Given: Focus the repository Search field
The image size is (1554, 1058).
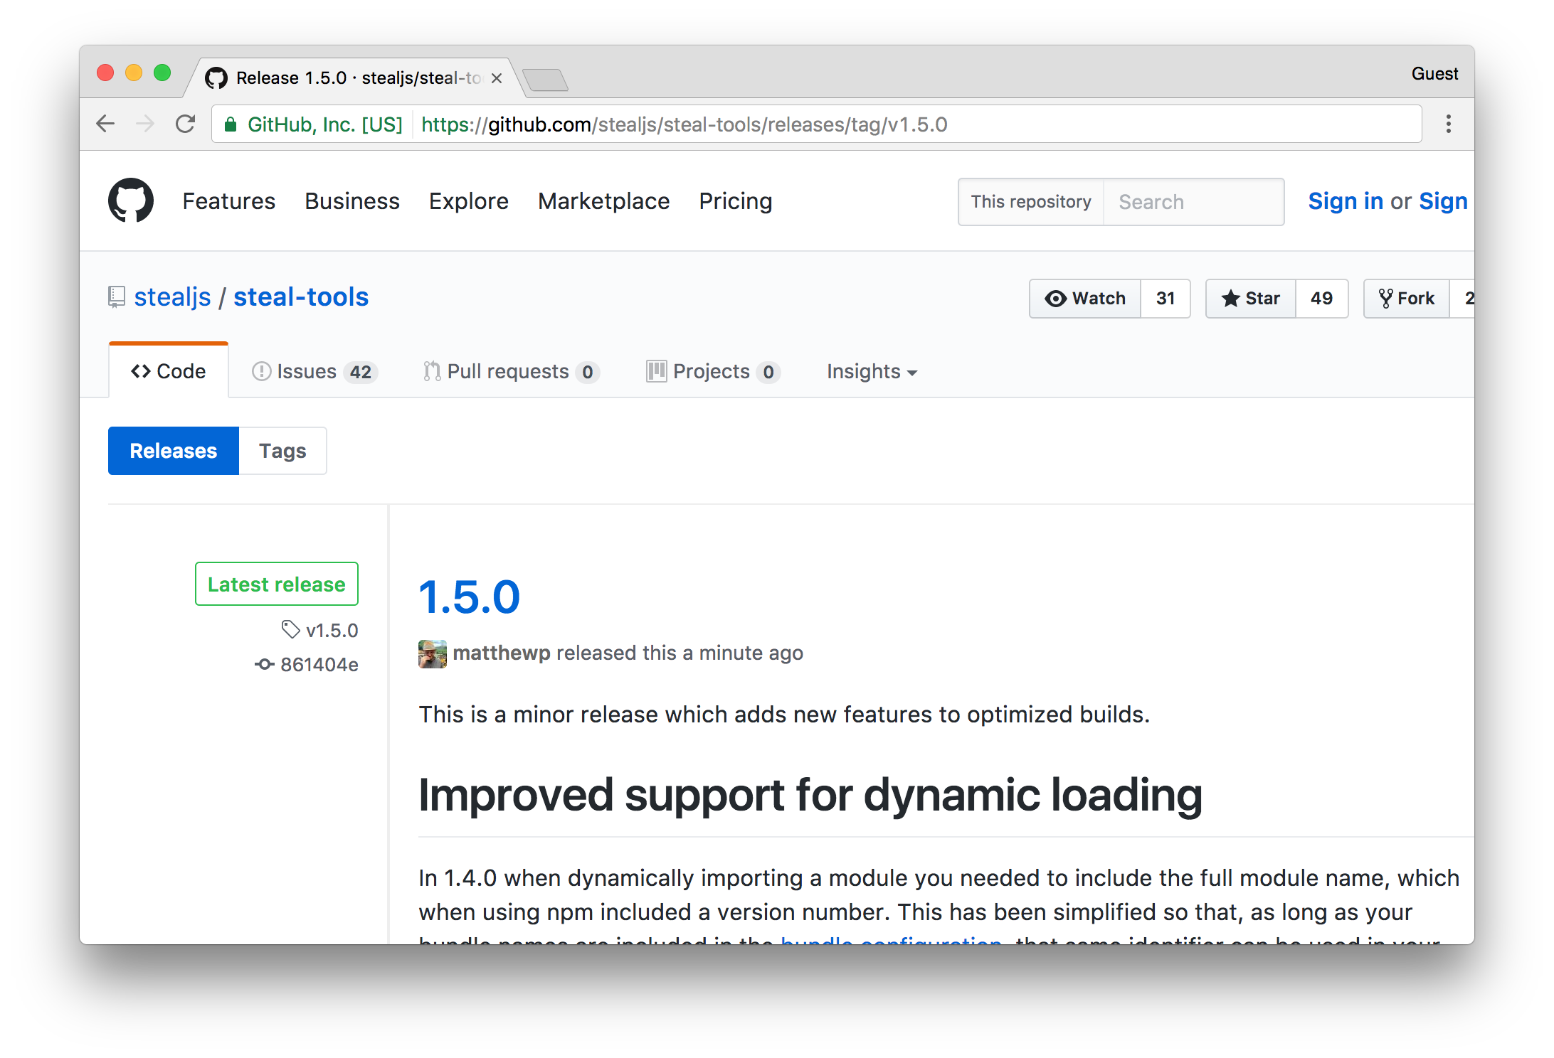Looking at the screenshot, I should [x=1193, y=202].
